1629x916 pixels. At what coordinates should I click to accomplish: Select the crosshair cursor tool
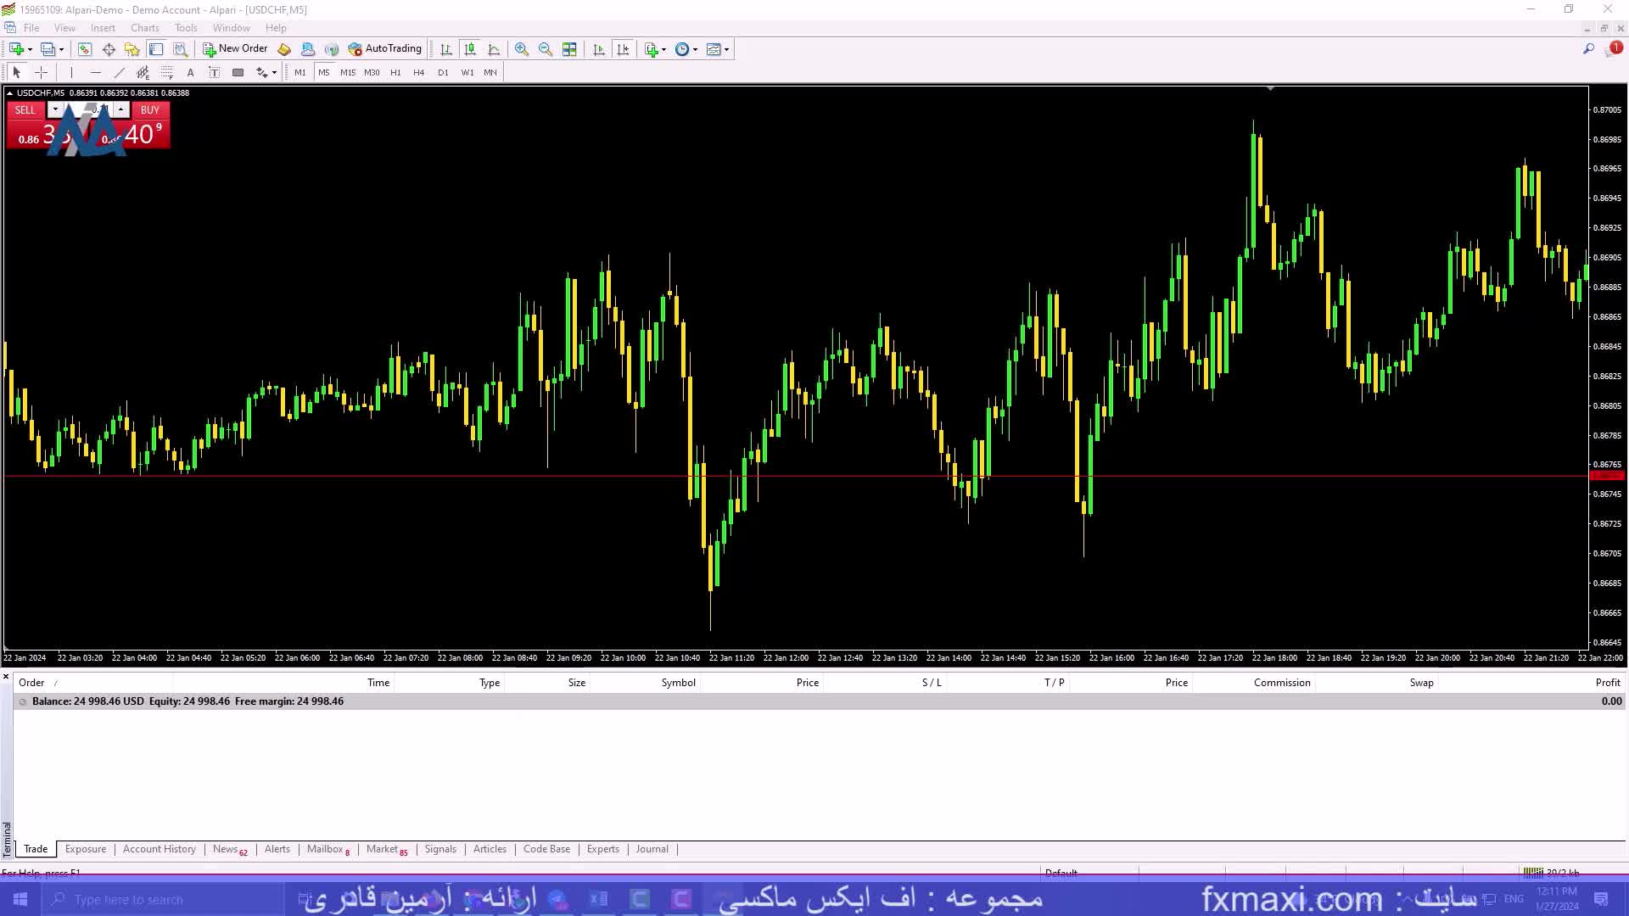[41, 73]
